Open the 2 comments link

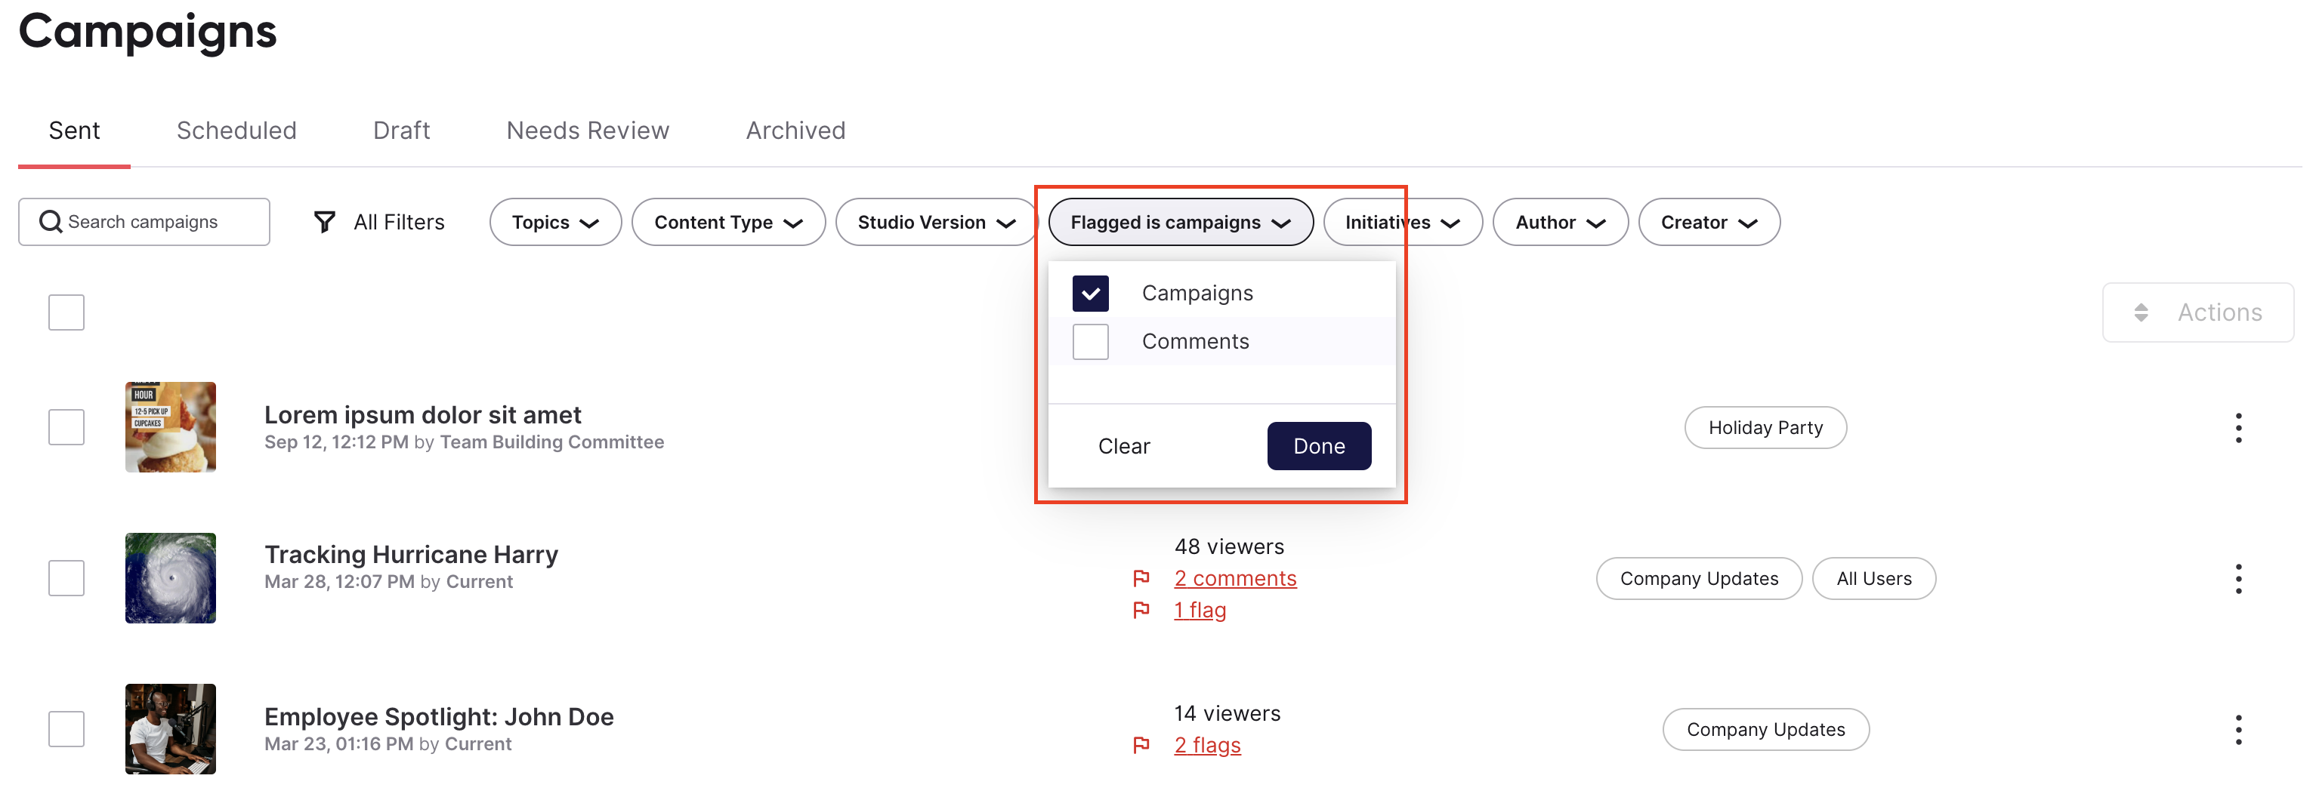coord(1234,579)
